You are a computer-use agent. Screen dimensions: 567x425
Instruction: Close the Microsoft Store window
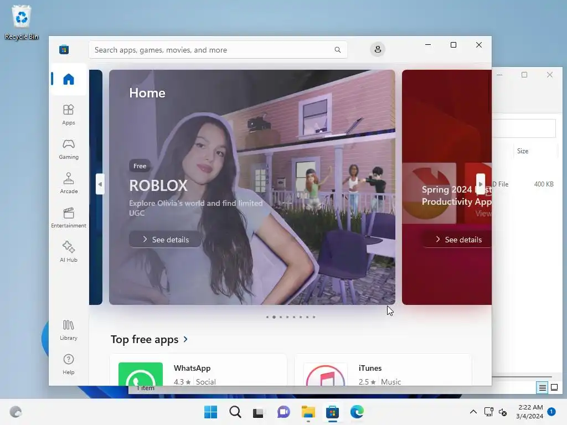[479, 45]
